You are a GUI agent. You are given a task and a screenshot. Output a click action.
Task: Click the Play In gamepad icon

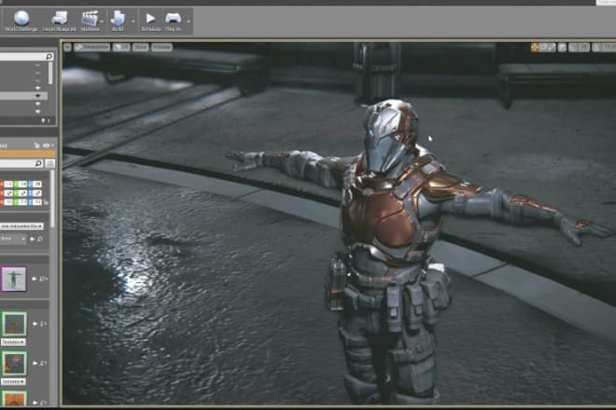[x=173, y=20]
